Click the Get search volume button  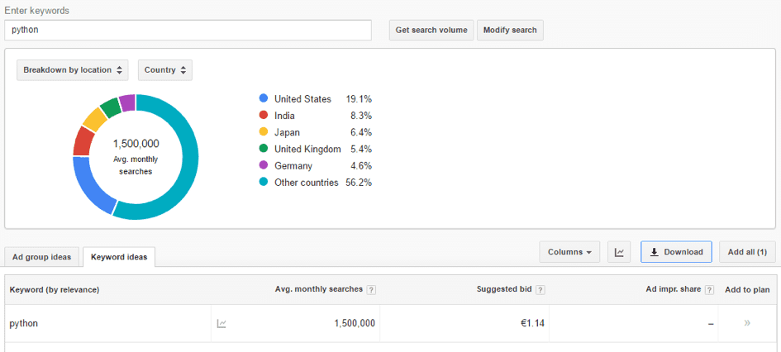click(431, 30)
